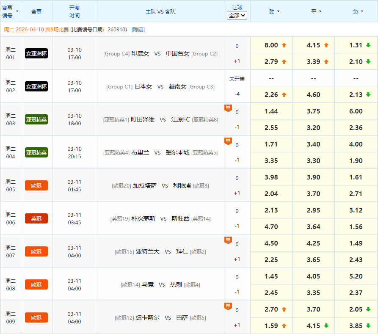This screenshot has width=378, height=334.
Task: Open the 胜 column dropdown arrow
Action: tap(279, 11)
